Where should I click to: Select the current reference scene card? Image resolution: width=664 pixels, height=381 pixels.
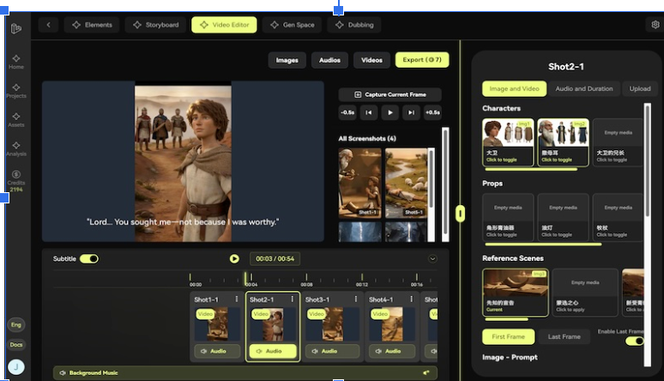coord(516,292)
